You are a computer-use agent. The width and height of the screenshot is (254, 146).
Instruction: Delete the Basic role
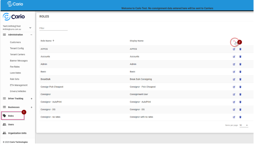(240, 72)
